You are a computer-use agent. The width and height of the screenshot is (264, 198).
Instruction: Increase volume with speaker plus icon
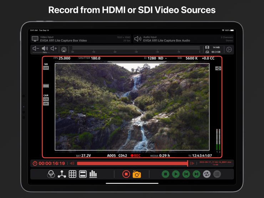click(54, 49)
